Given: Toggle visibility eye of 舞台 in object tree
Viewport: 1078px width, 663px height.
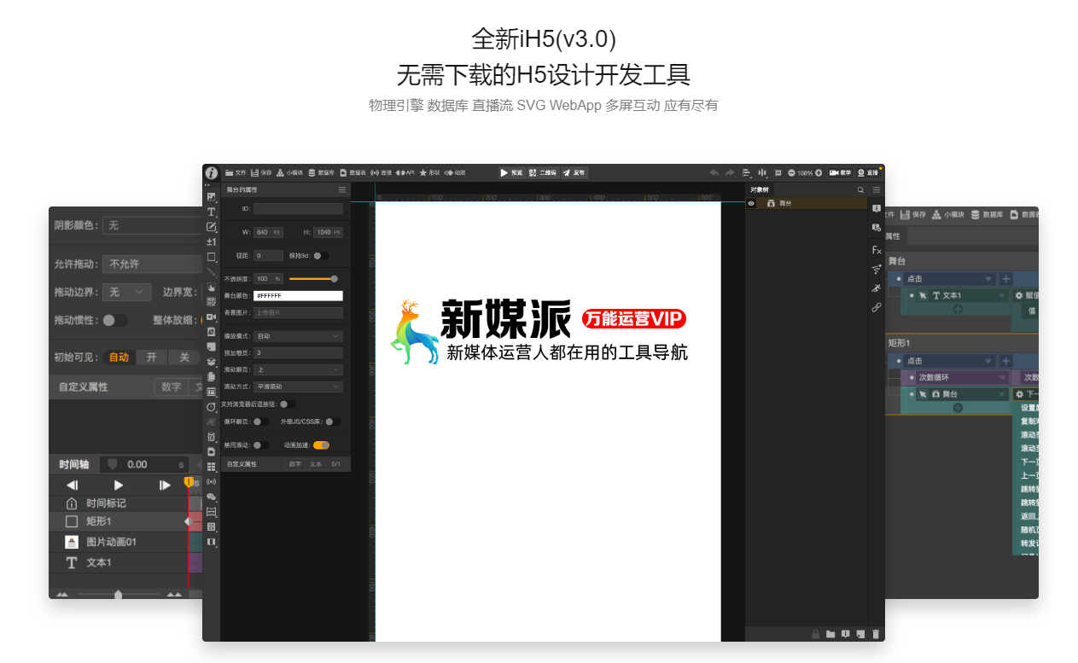Looking at the screenshot, I should pos(751,204).
